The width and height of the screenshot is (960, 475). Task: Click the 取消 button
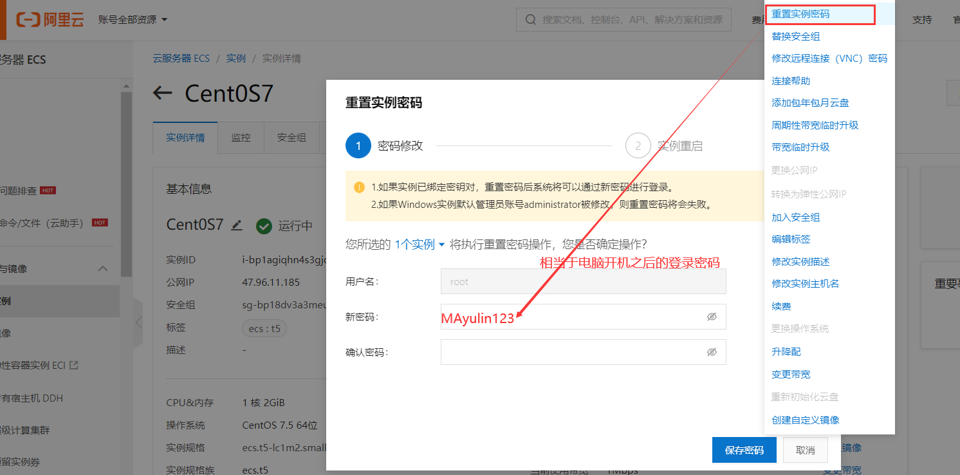click(x=805, y=450)
